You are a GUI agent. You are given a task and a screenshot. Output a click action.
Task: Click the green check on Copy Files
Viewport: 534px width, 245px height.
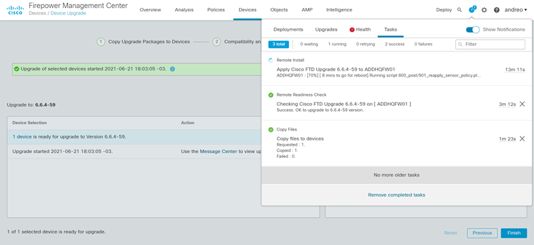pyautogui.click(x=271, y=129)
